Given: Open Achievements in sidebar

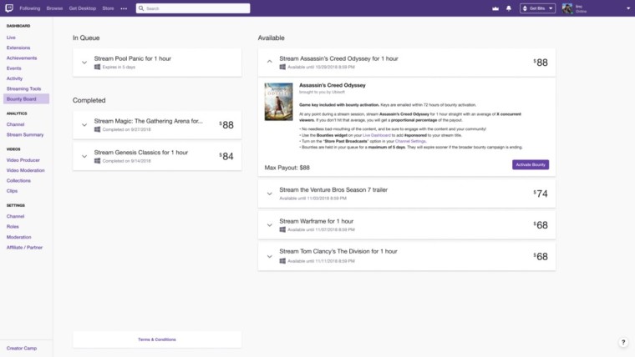Looking at the screenshot, I should (x=22, y=58).
